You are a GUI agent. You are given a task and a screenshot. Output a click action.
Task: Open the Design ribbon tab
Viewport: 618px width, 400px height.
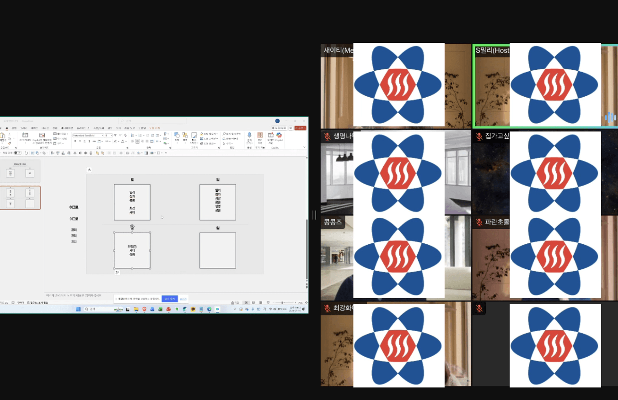pos(45,128)
